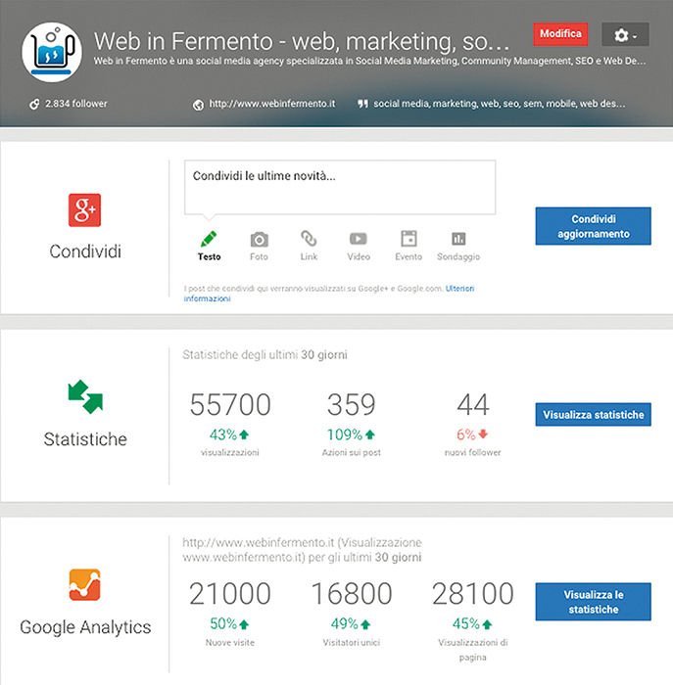Image resolution: width=673 pixels, height=685 pixels.
Task: Click the Web in Fermento profile logo
Action: coord(52,53)
